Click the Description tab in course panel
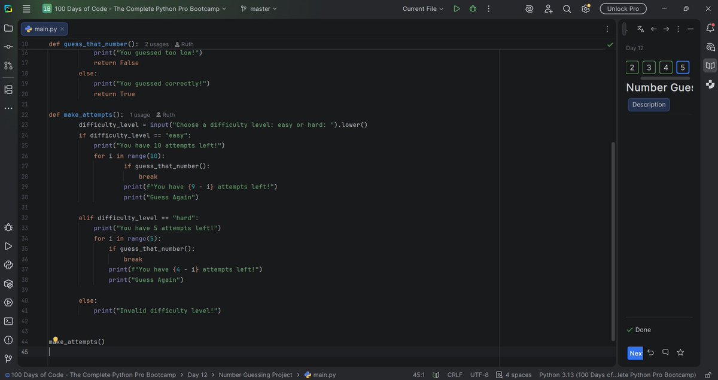718x380 pixels. click(x=649, y=104)
